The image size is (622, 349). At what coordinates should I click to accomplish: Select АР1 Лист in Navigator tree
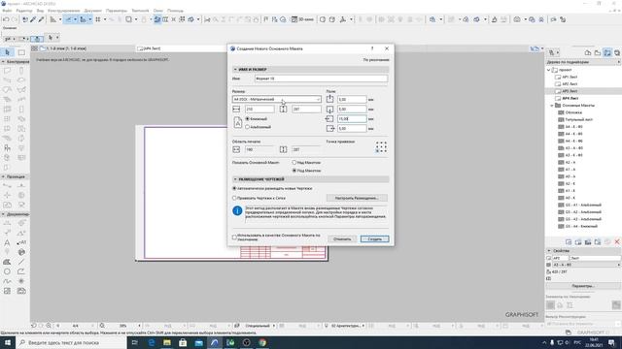570,77
